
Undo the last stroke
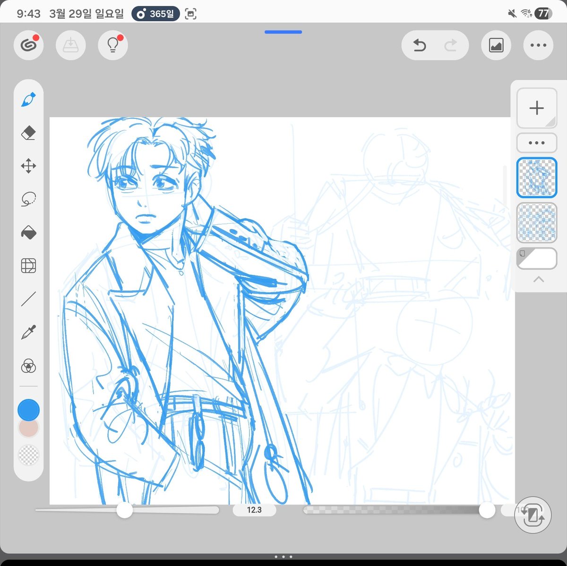(420, 45)
